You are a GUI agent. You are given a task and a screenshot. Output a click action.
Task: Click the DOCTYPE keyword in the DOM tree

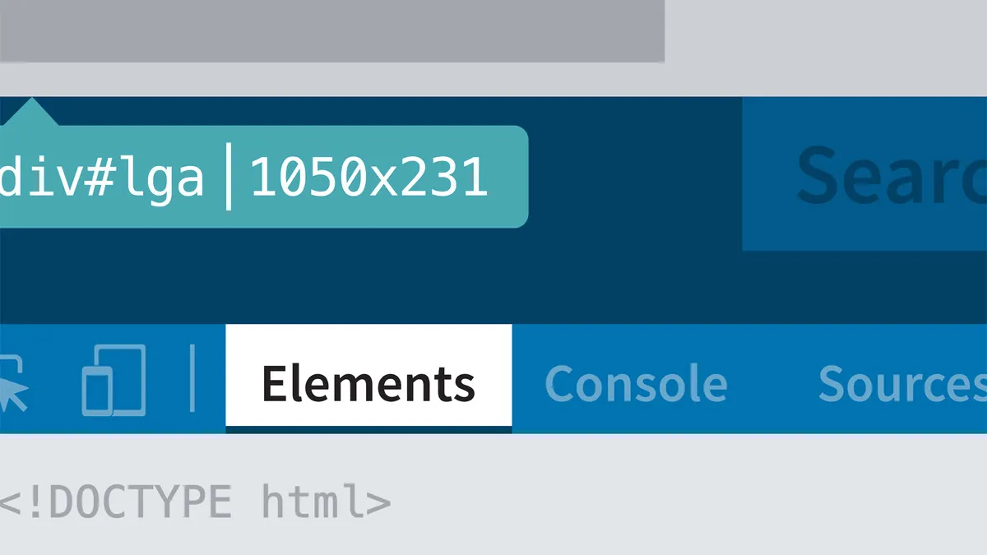coord(140,502)
